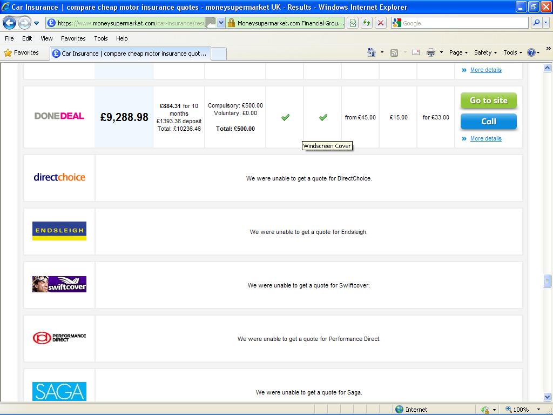Open More details link under Call button
Image resolution: width=553 pixels, height=415 pixels.
click(485, 138)
